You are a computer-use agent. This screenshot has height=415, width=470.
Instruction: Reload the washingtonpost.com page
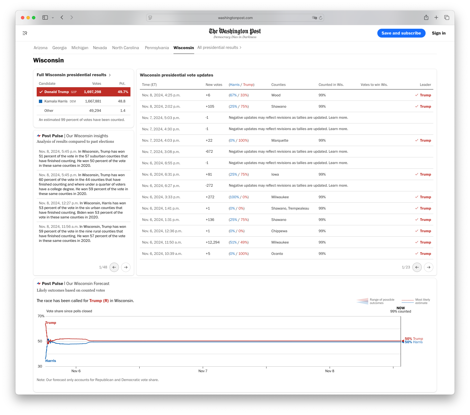click(x=320, y=18)
